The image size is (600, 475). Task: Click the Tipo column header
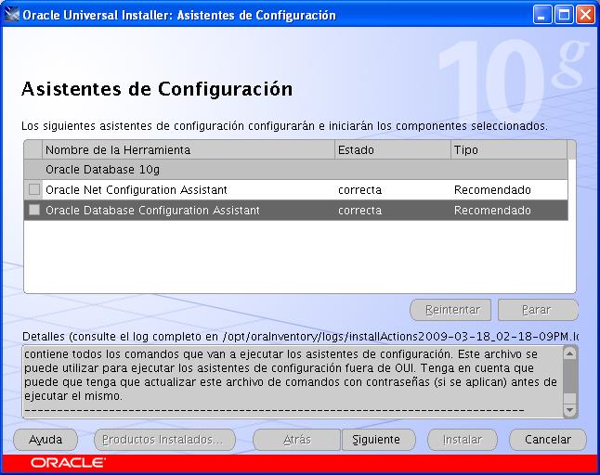[x=509, y=149]
